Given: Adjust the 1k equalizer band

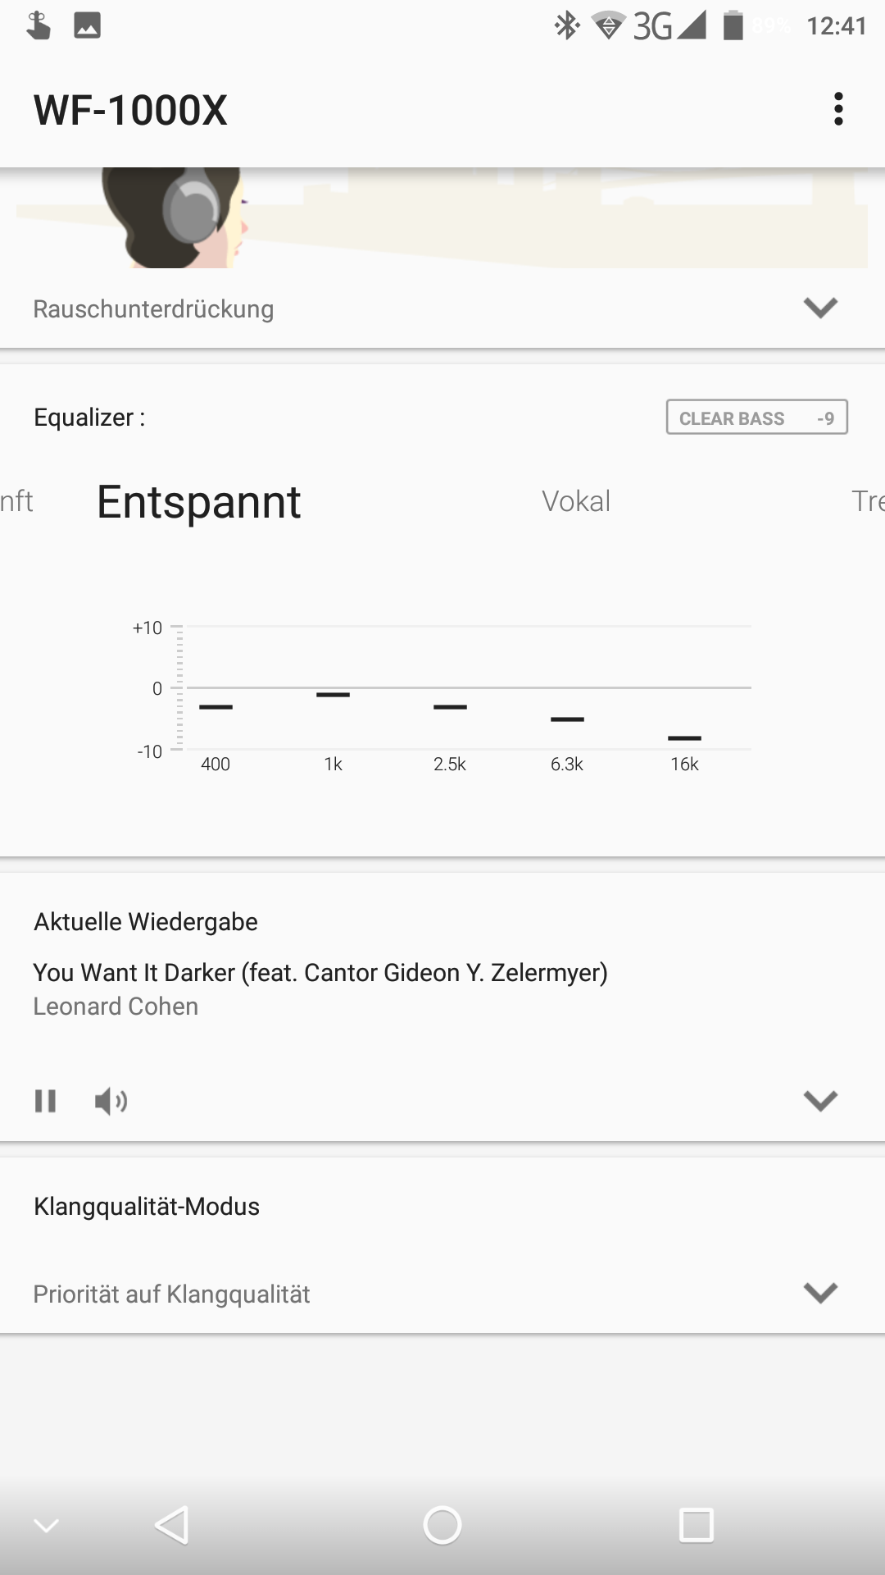Looking at the screenshot, I should tap(333, 695).
